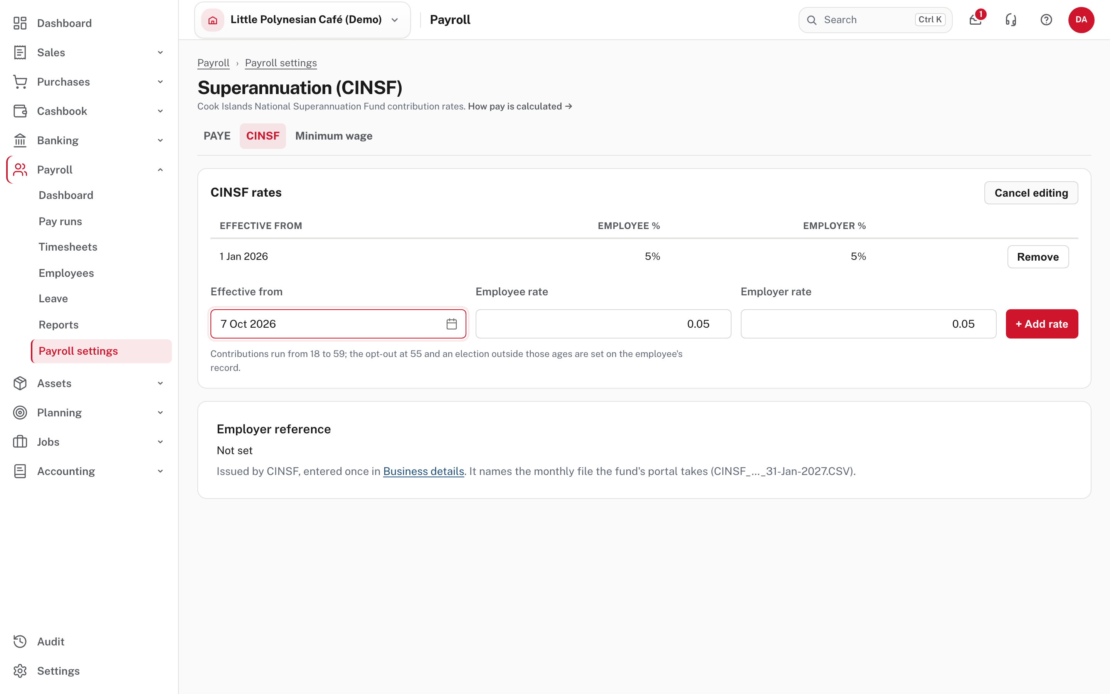
Task: Follow the Business details link
Action: [x=423, y=472]
